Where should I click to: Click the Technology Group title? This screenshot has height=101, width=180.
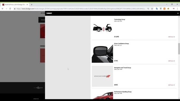[x=120, y=19]
